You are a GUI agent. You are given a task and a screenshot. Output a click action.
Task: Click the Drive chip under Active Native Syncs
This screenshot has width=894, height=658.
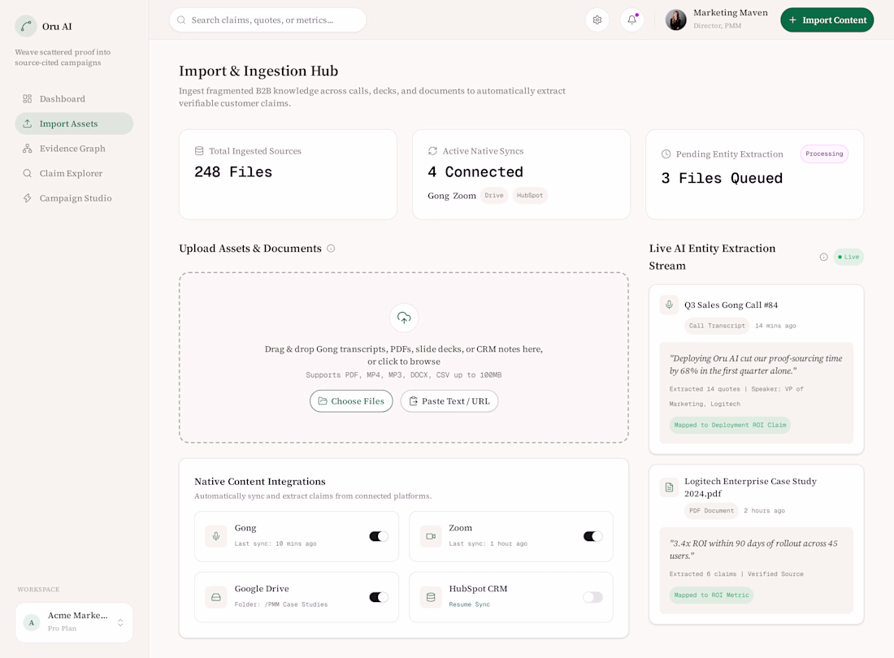click(x=494, y=196)
